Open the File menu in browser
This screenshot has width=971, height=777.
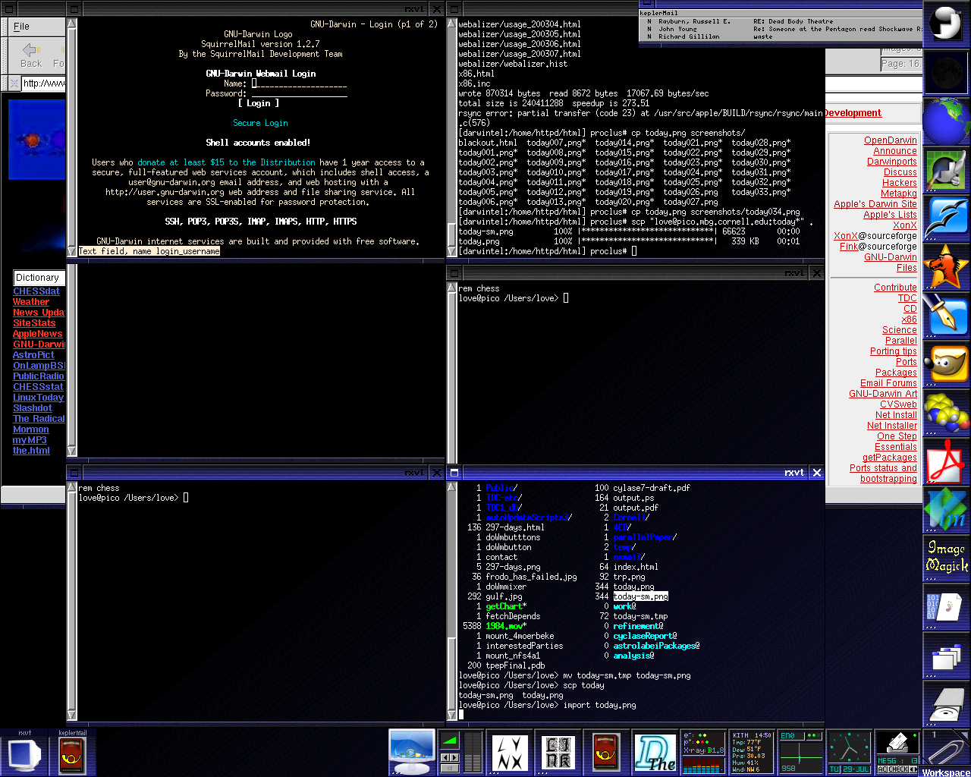pyautogui.click(x=21, y=27)
